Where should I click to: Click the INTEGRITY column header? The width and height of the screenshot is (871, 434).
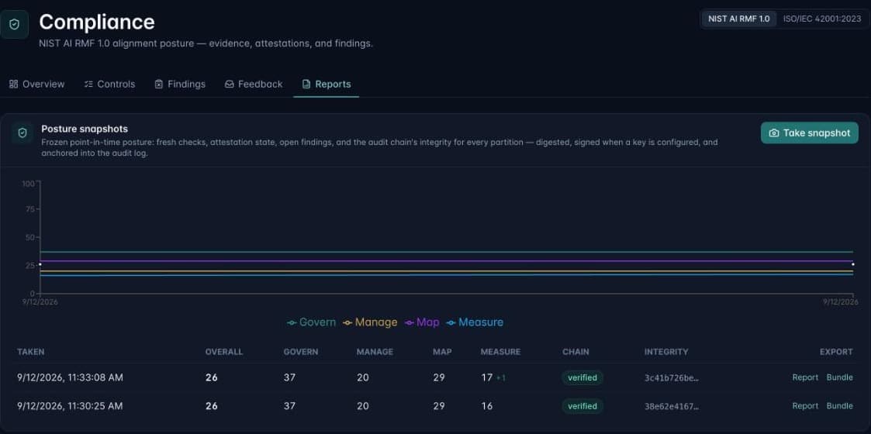666,352
